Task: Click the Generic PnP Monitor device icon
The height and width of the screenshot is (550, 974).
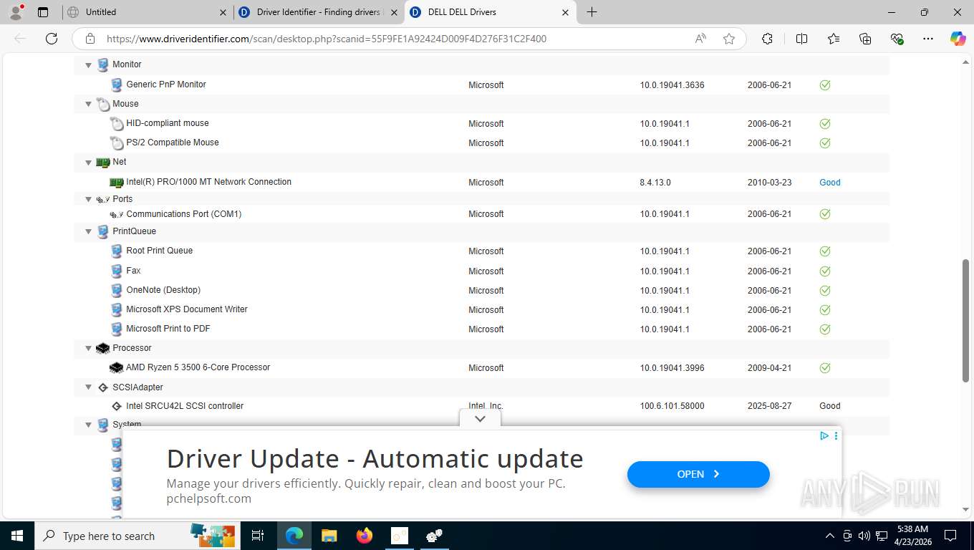Action: (117, 85)
